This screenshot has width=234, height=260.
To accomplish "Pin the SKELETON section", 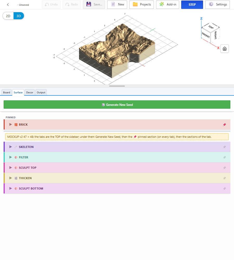I will [x=224, y=147].
